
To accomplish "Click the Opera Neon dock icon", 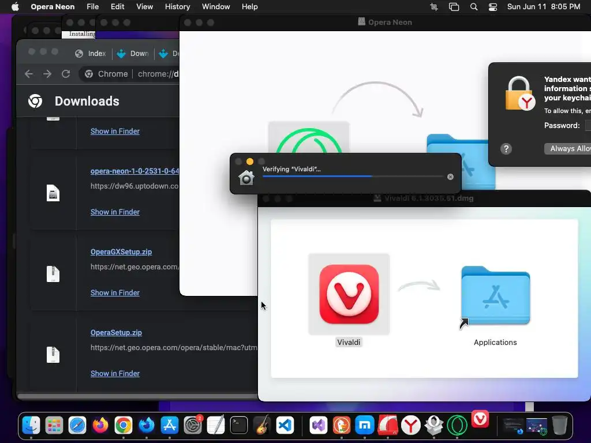I will click(x=457, y=426).
